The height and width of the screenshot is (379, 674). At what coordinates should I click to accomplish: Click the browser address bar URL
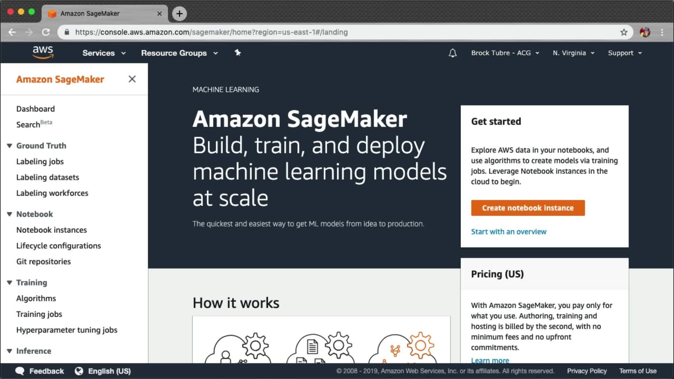tap(211, 32)
